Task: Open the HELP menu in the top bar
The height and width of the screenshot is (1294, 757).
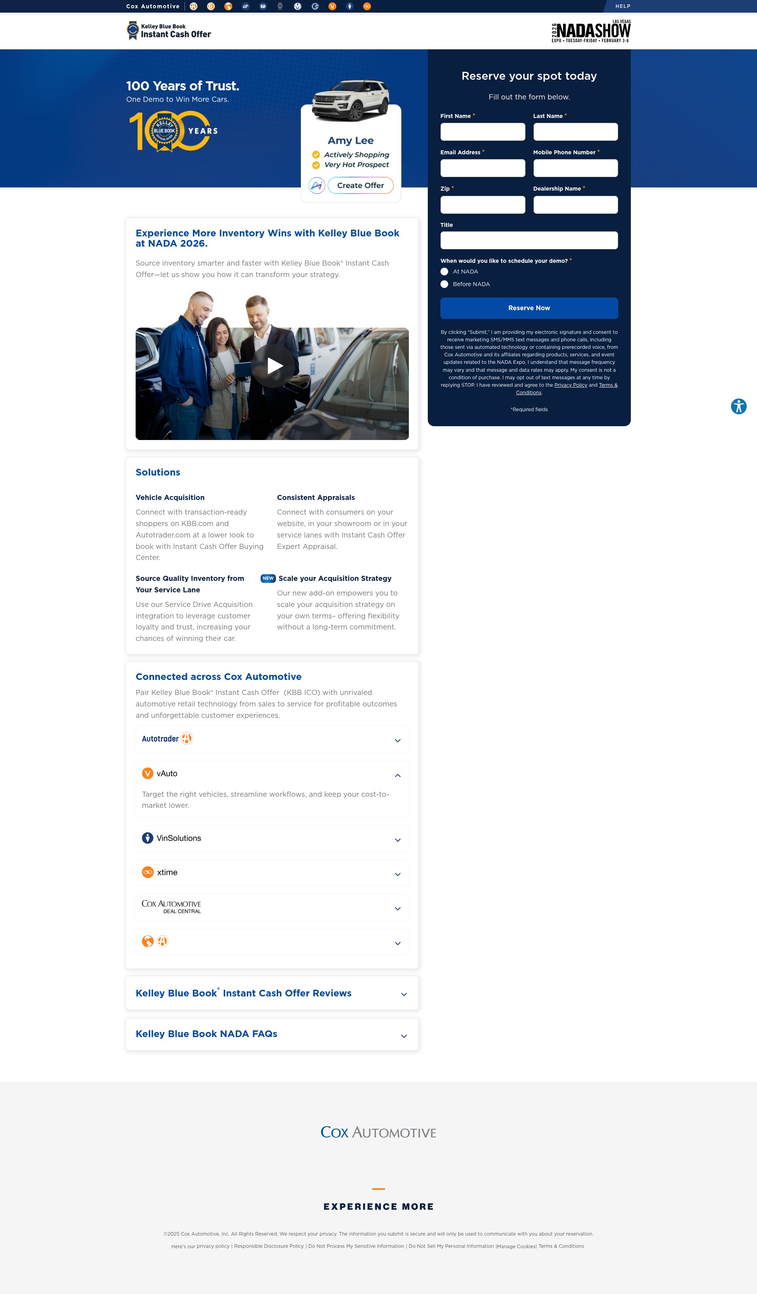Action: point(623,6)
